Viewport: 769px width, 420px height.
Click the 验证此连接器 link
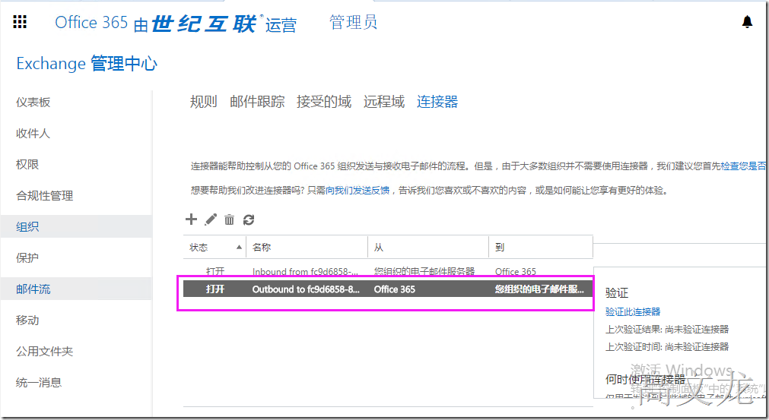coord(633,312)
